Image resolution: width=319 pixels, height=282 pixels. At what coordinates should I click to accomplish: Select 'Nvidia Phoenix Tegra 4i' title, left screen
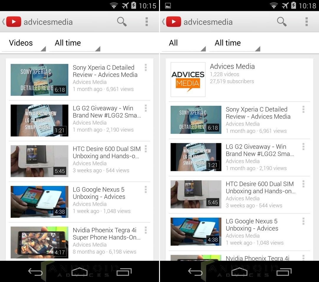[x=107, y=234]
